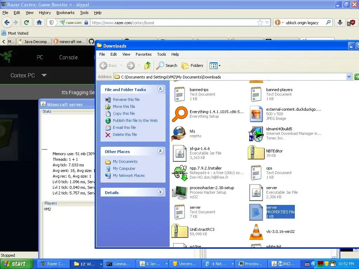Select the vlc-3.0.16-win32 cone icon
Image resolution: width=359 pixels, height=269 pixels.
click(256, 232)
